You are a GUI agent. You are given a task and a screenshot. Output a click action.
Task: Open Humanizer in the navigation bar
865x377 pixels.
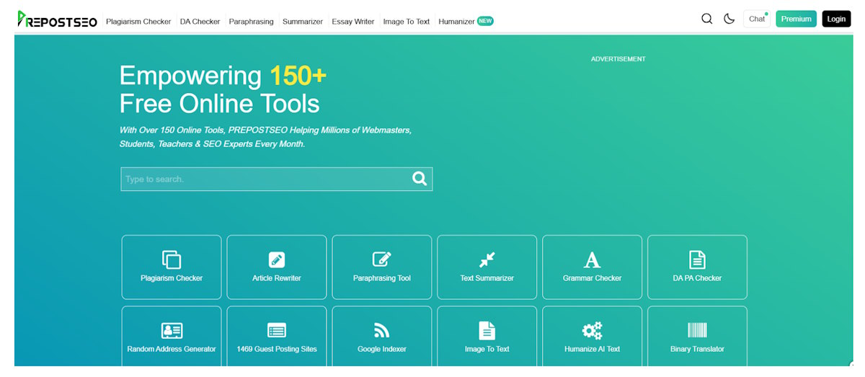(x=456, y=22)
